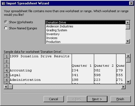Pick the Invoices worksheet entry
Screen dimensions: 135x106
pos(52,38)
